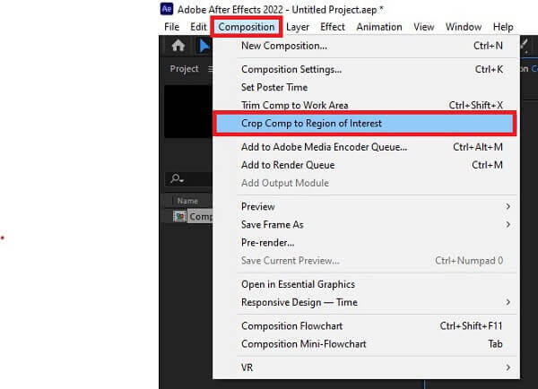Open the View menu
This screenshot has height=389, width=538.
pos(424,27)
